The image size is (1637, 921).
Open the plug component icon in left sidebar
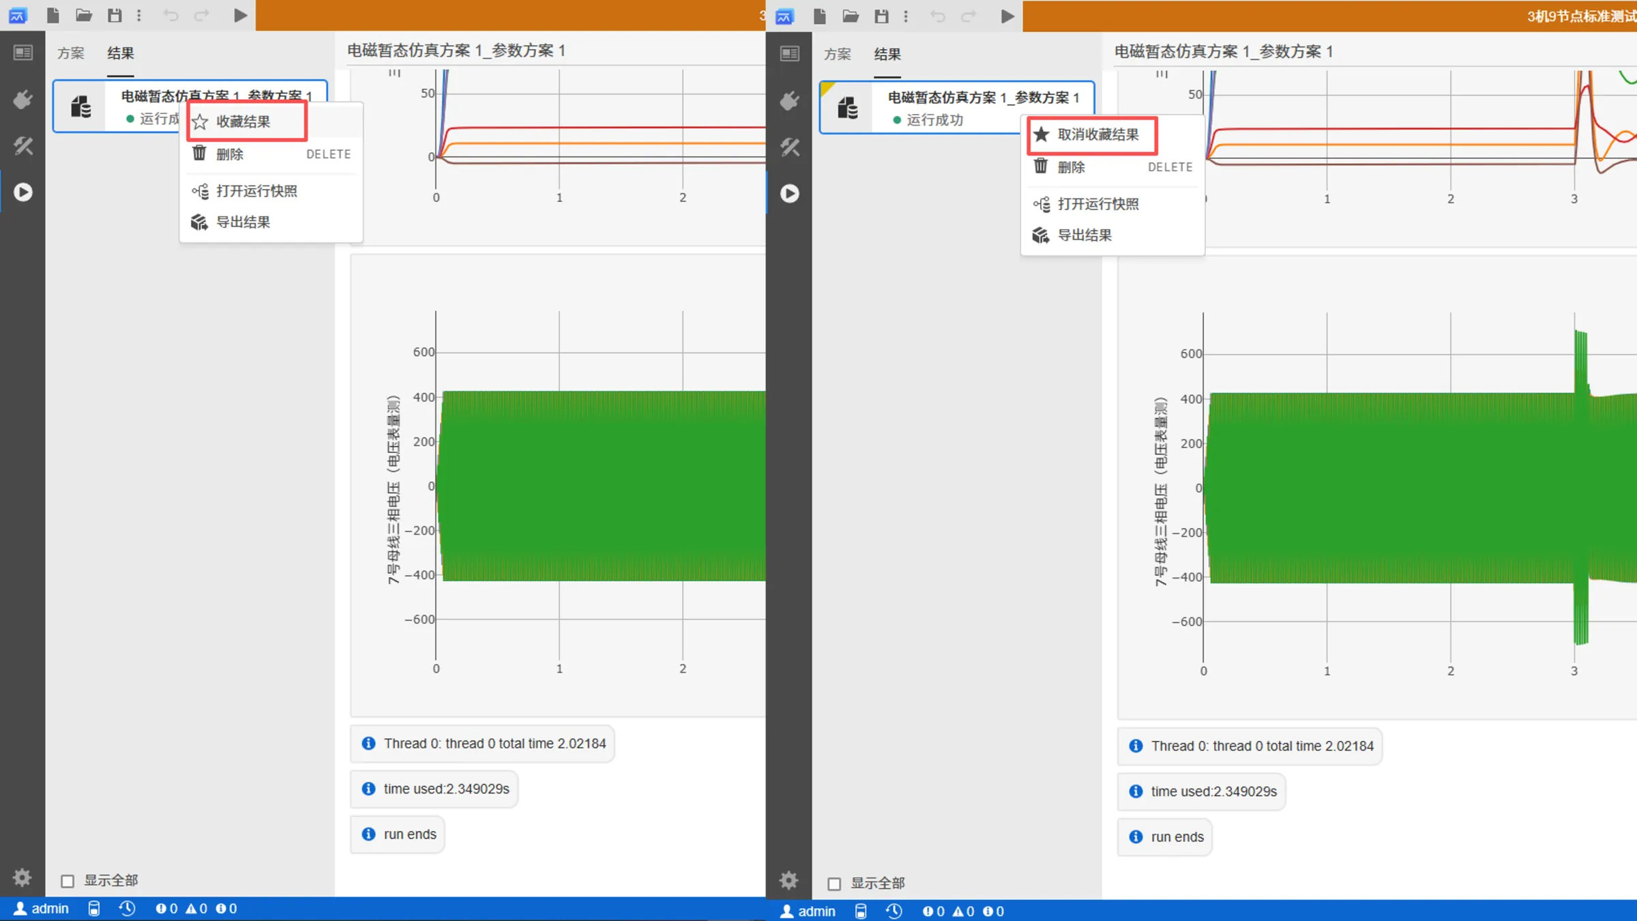pyautogui.click(x=23, y=100)
